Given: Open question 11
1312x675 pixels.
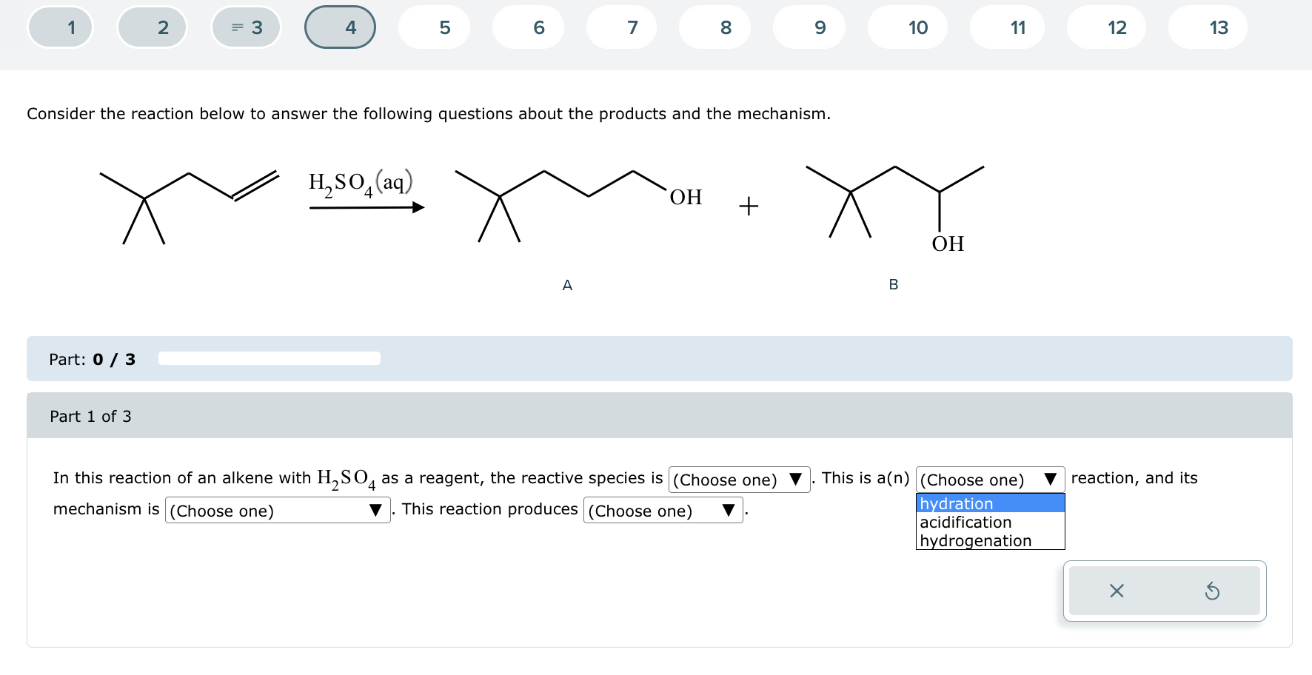Looking at the screenshot, I should 1007,27.
